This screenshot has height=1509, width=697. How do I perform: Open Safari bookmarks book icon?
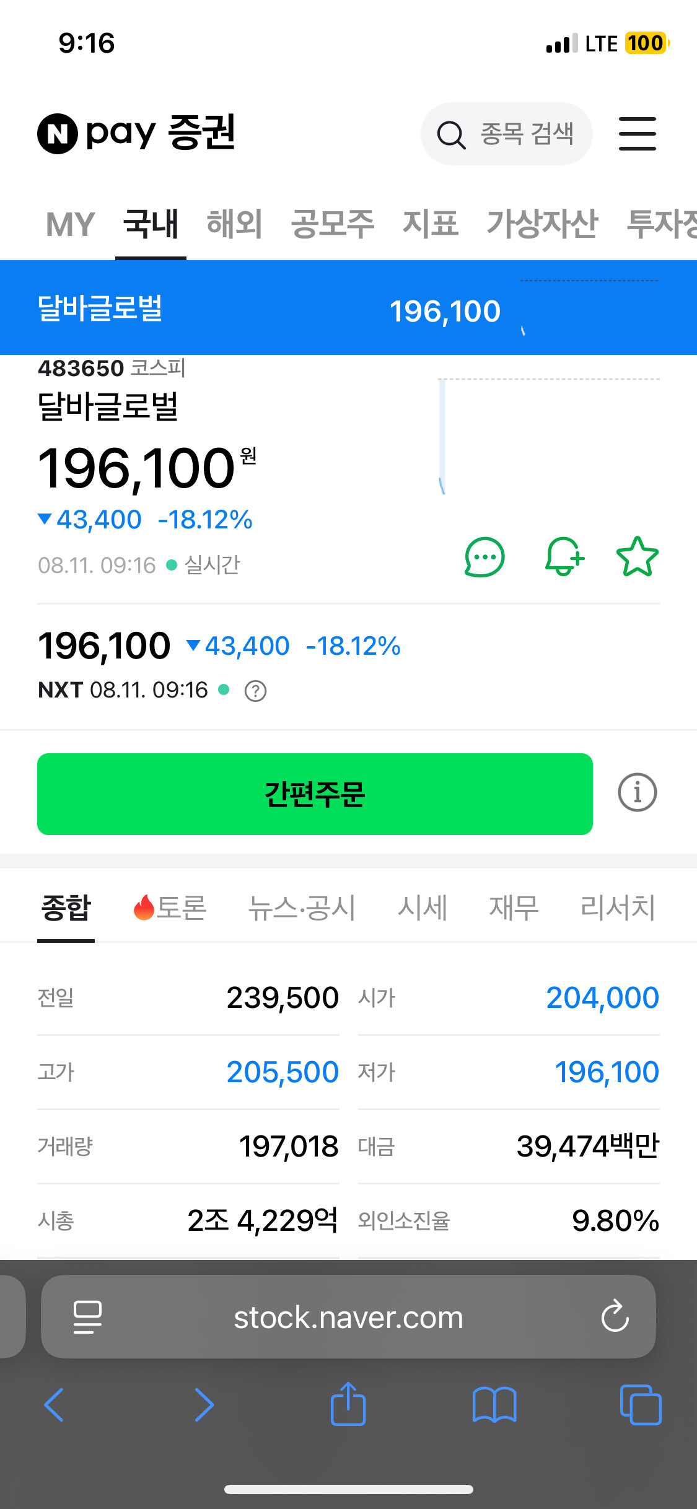coord(494,1405)
